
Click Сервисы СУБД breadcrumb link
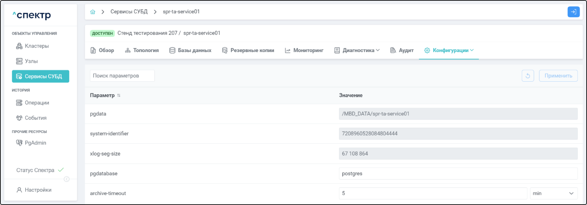(129, 12)
